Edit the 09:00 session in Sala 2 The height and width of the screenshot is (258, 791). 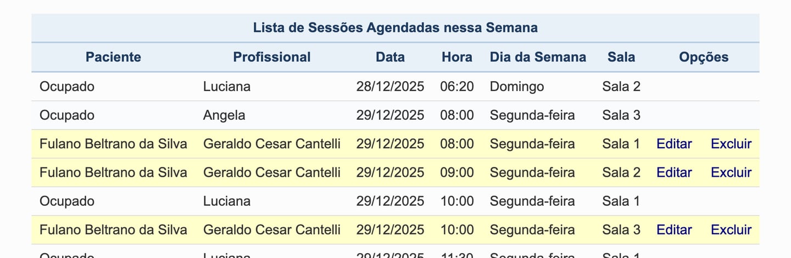[x=674, y=172]
